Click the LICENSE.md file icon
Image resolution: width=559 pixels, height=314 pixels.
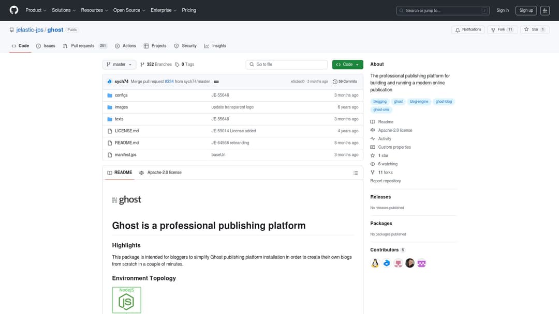pos(110,131)
